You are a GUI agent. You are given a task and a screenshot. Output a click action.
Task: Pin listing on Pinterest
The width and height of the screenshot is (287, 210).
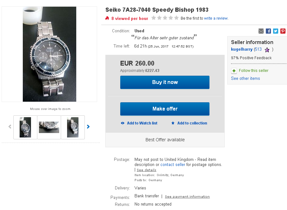click(283, 31)
